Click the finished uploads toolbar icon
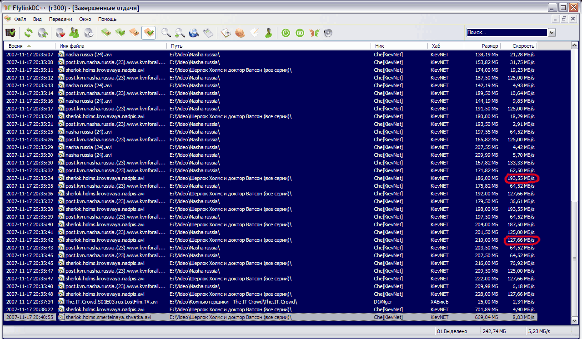Image resolution: width=582 pixels, height=339 pixels. pos(148,33)
